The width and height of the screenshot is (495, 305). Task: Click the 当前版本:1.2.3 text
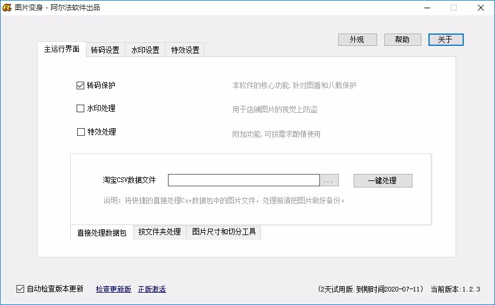pos(455,289)
